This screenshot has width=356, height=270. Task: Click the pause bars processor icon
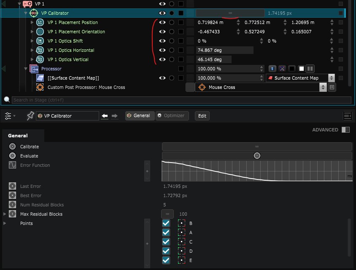(310, 69)
